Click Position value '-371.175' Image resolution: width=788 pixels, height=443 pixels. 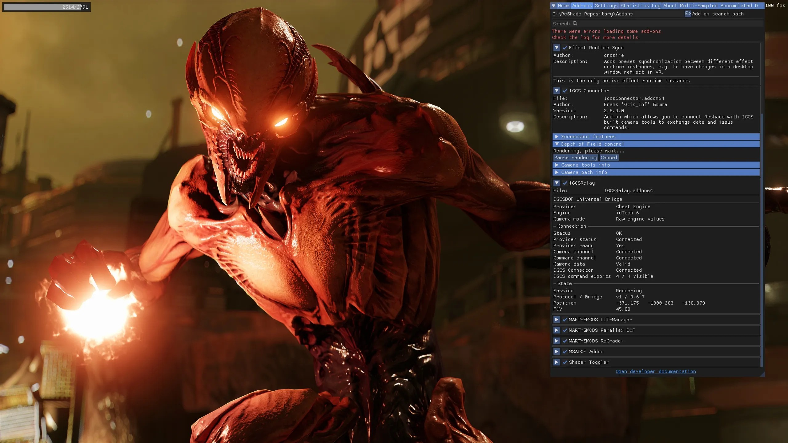pyautogui.click(x=627, y=303)
